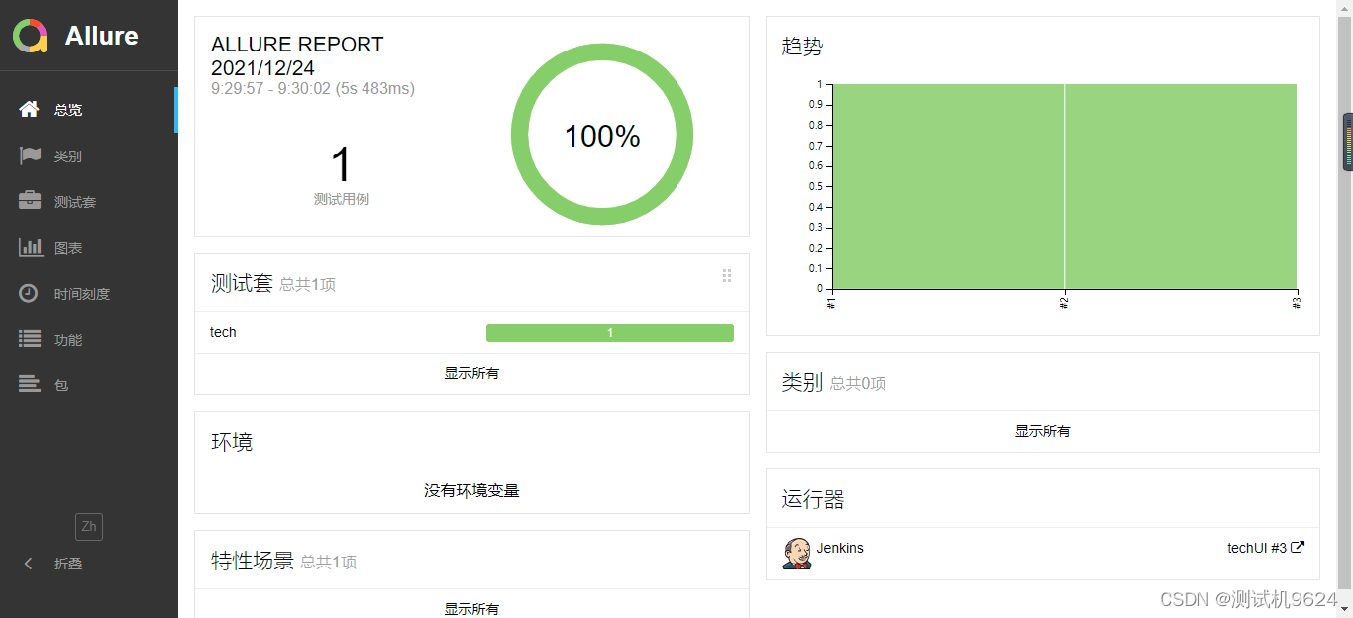Select the 包 menu label
The width and height of the screenshot is (1353, 618).
point(61,385)
